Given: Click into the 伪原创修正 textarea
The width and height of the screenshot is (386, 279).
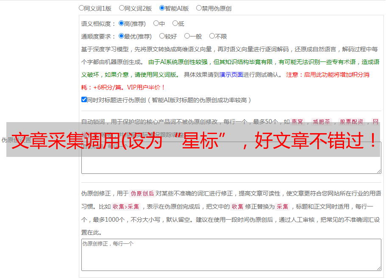Looking at the screenshot, I should [x=231, y=255].
